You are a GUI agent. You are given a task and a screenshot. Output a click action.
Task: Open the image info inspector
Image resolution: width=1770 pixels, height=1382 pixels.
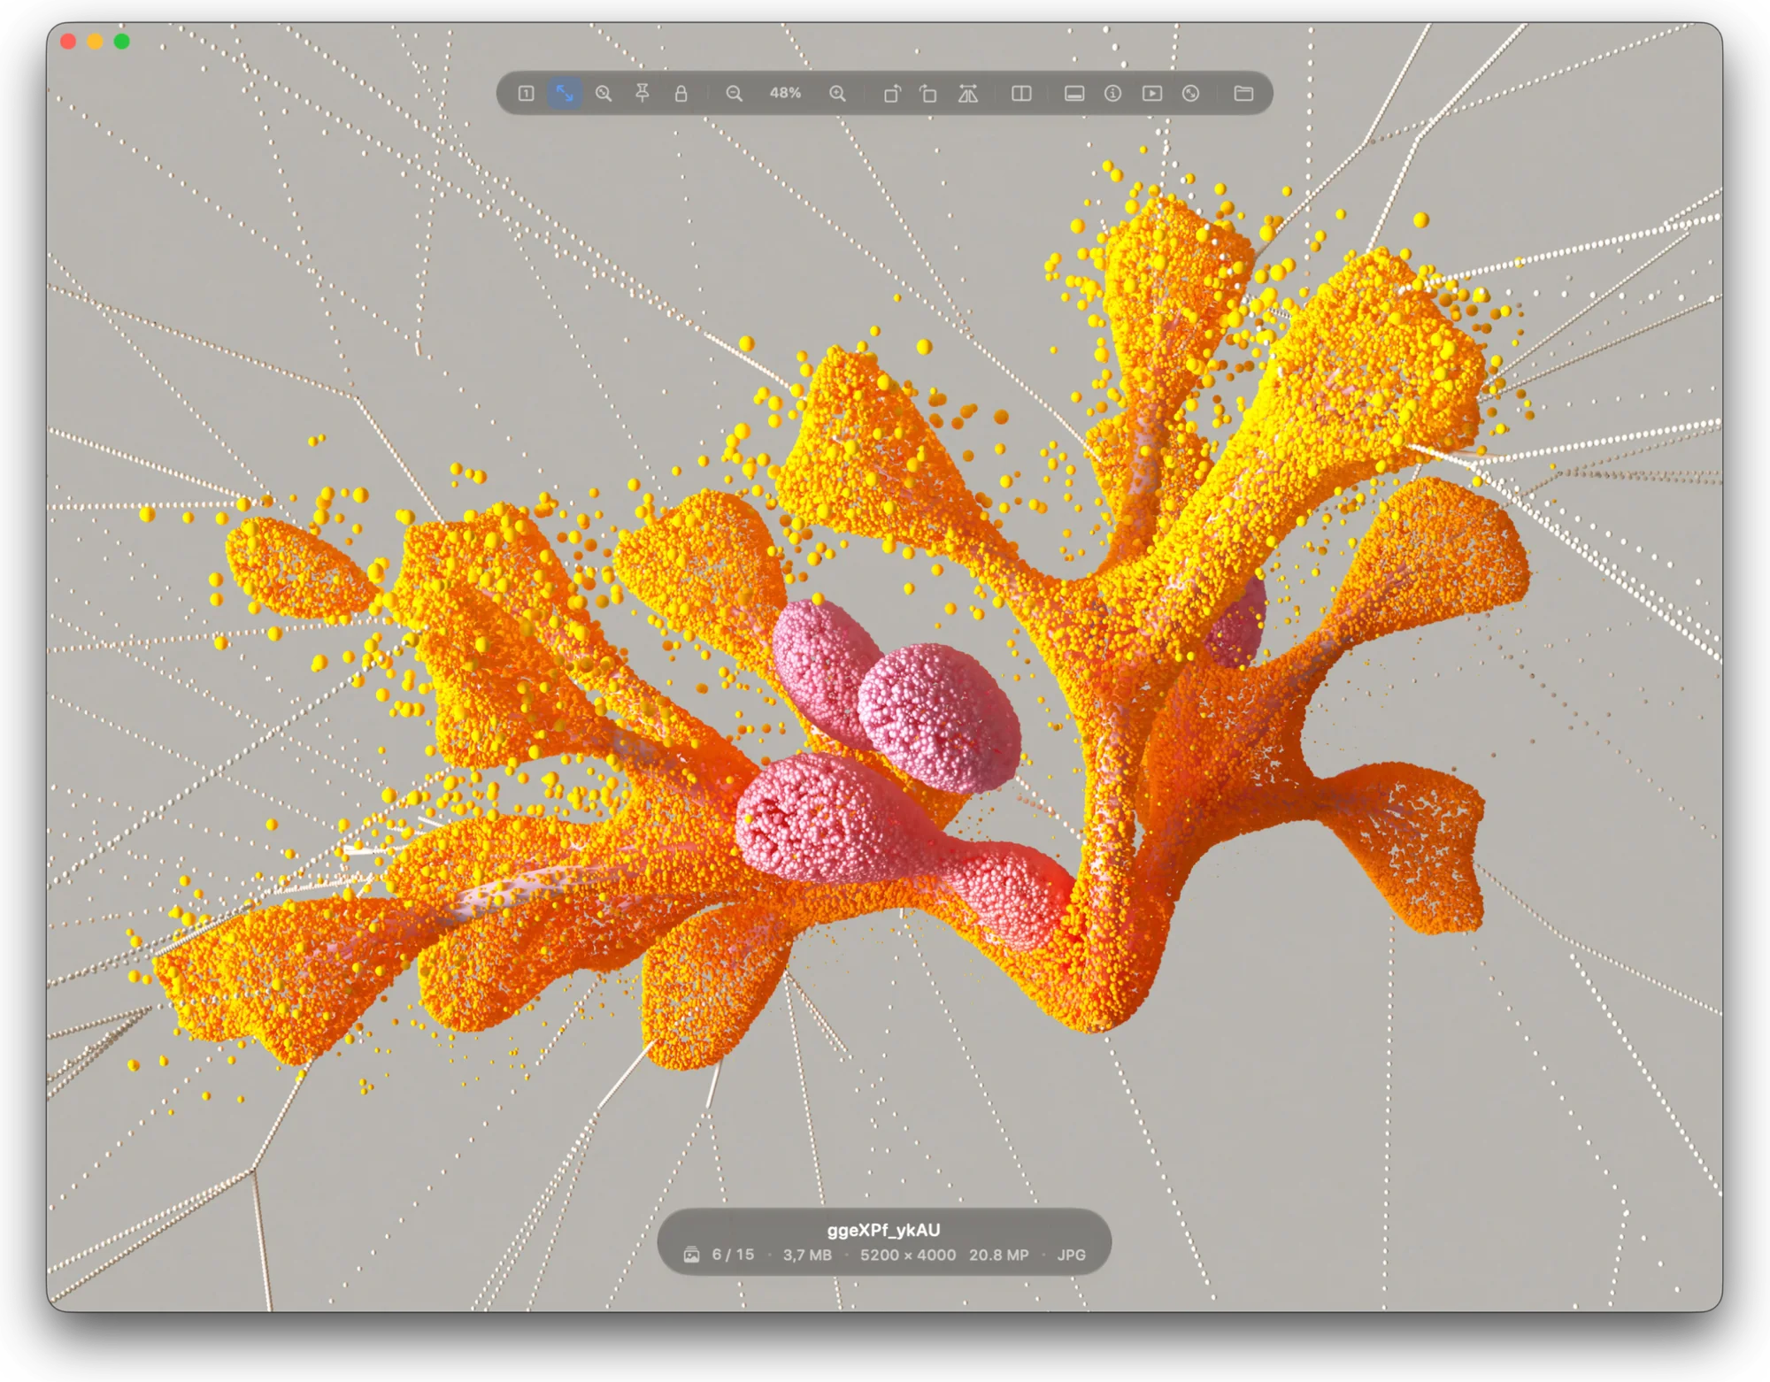(x=1112, y=93)
